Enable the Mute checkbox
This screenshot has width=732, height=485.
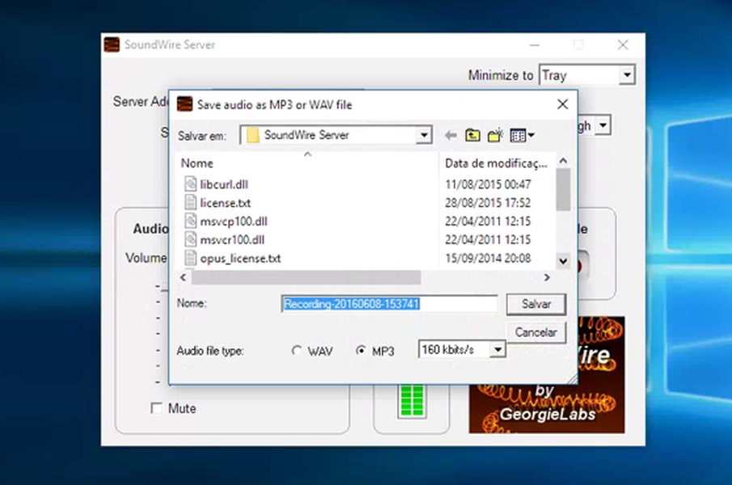(x=155, y=408)
